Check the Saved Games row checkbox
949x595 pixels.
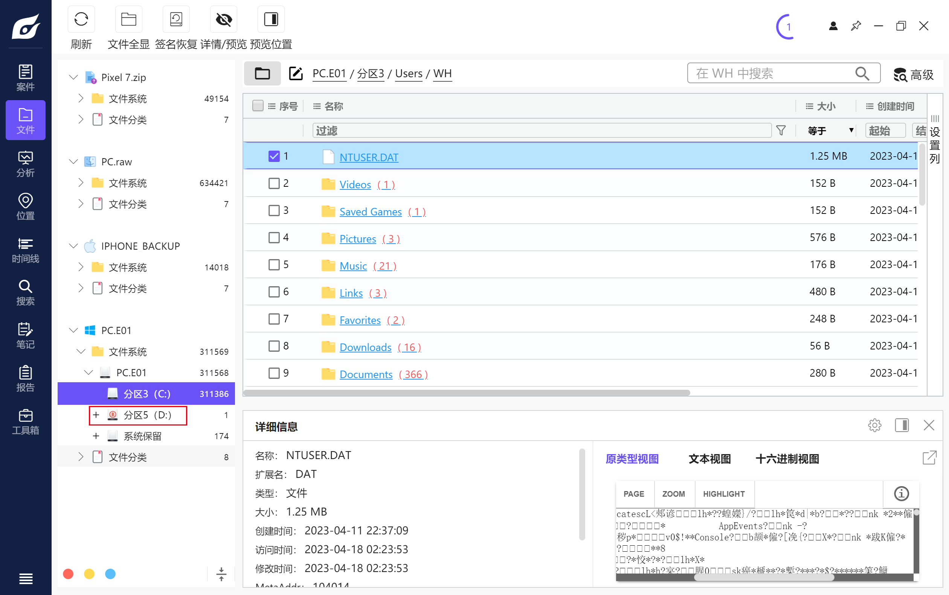(274, 211)
